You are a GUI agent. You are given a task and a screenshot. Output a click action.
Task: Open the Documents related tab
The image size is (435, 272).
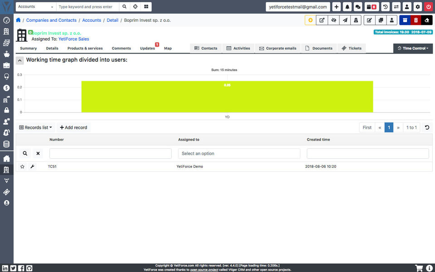pos(319,49)
